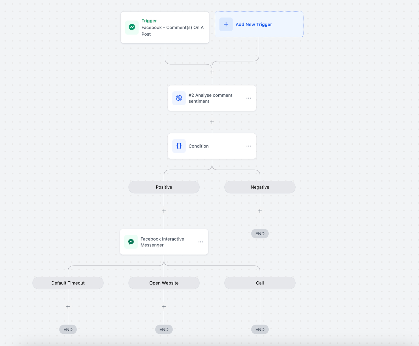Viewport: 419px width, 346px height.
Task: Insert a step under Default Timeout branch
Action: (68, 307)
